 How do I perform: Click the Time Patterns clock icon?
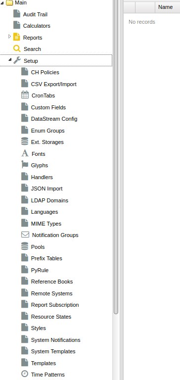pos(25,374)
